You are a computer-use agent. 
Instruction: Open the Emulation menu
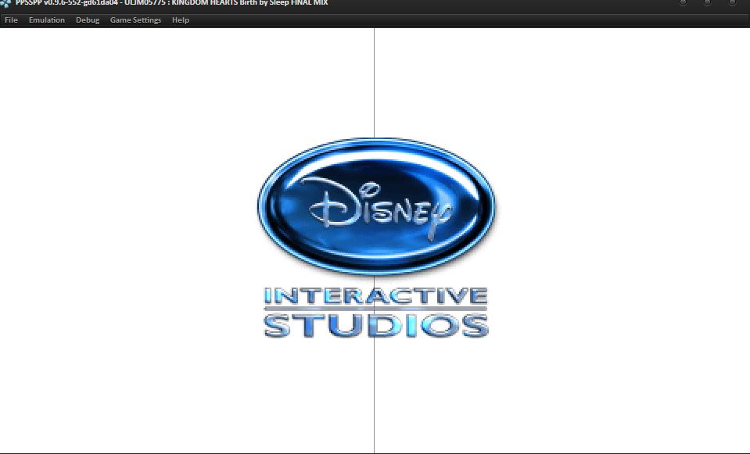[47, 20]
